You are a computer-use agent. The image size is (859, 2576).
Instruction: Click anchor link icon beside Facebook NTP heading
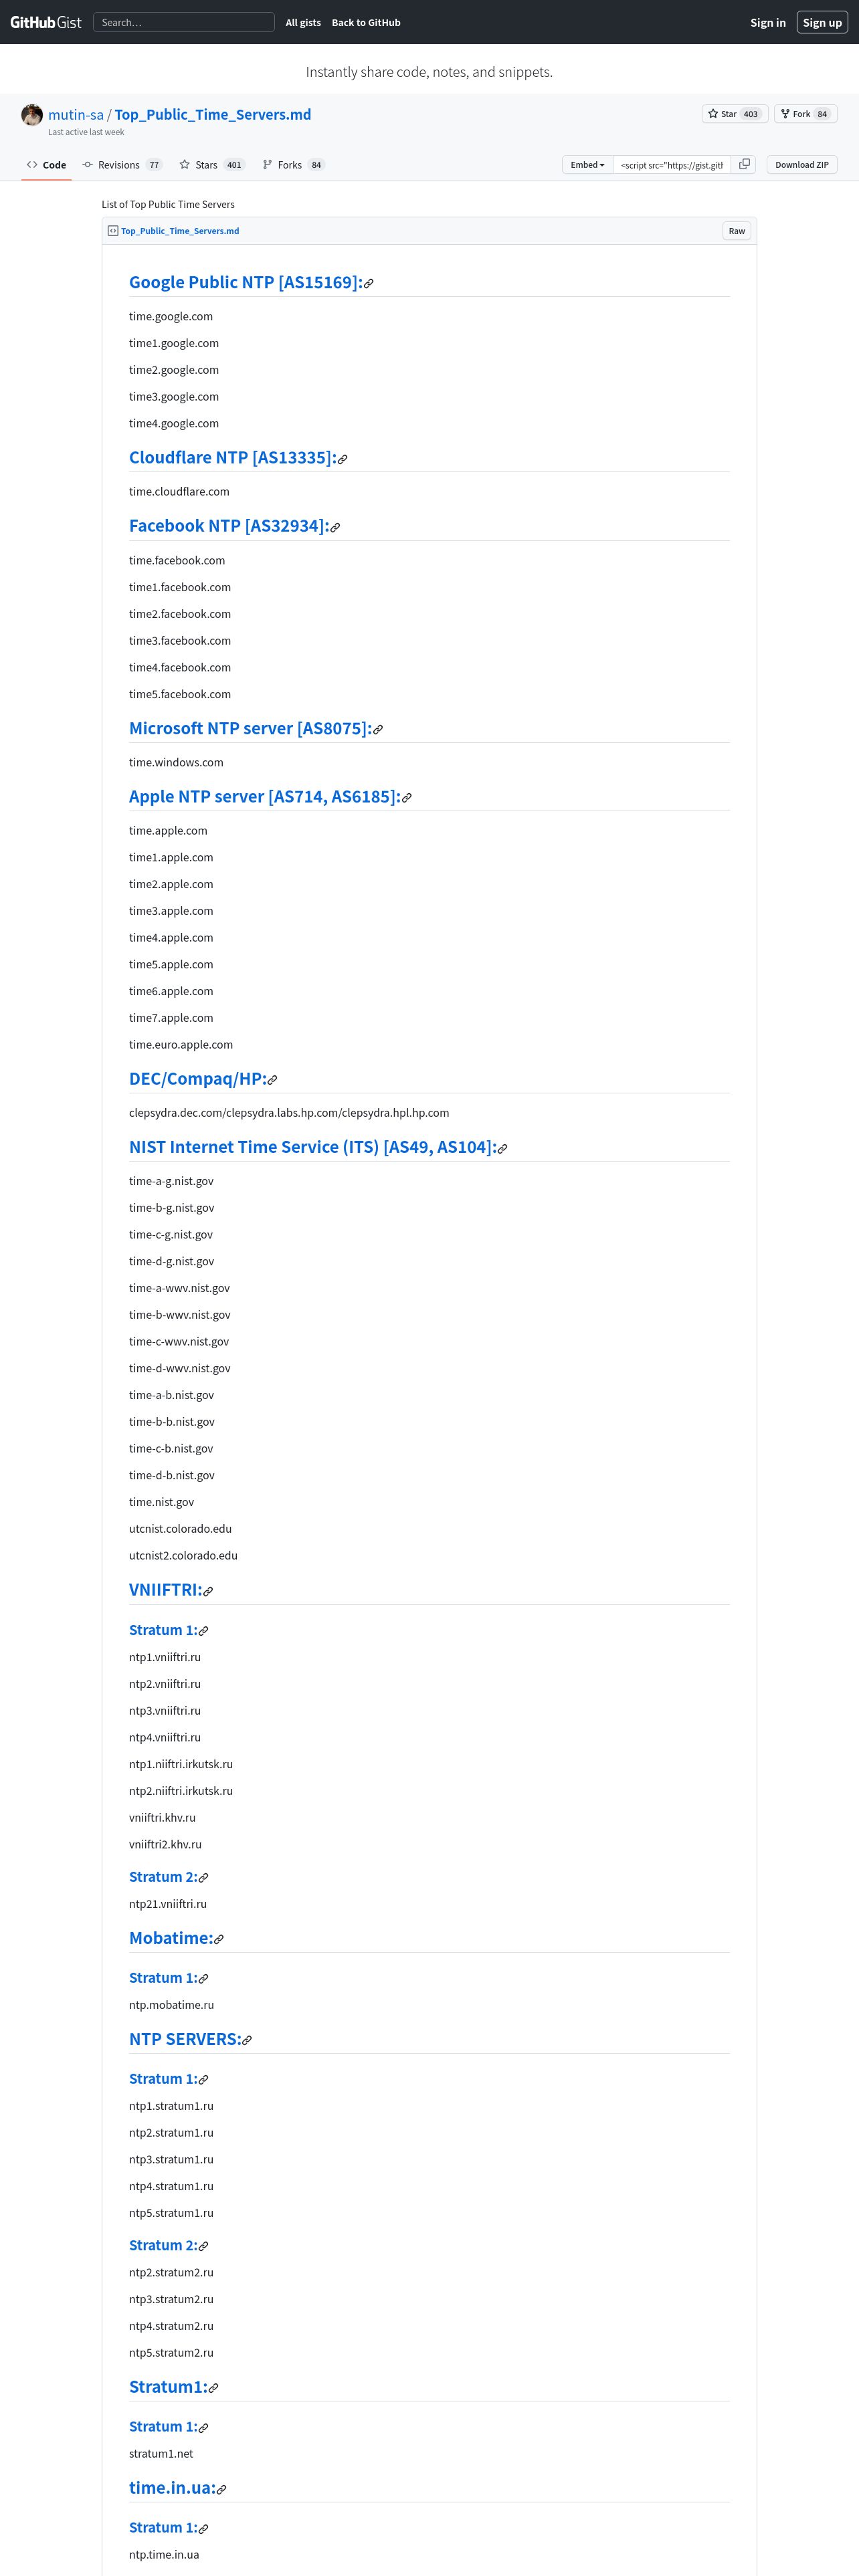point(335,527)
